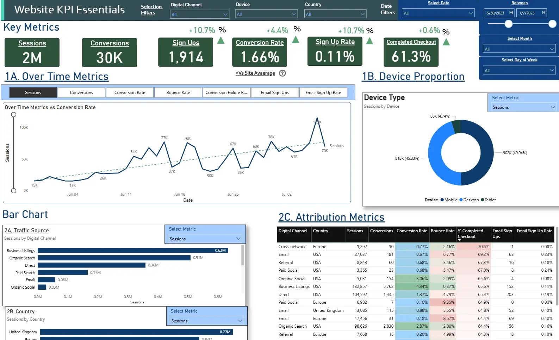Click the green triangle next to Sign Ups
The image size is (559, 340).
point(221,40)
